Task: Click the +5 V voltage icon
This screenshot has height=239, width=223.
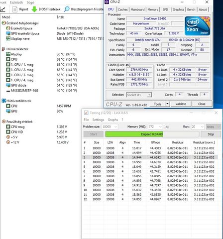Action: 8,137
